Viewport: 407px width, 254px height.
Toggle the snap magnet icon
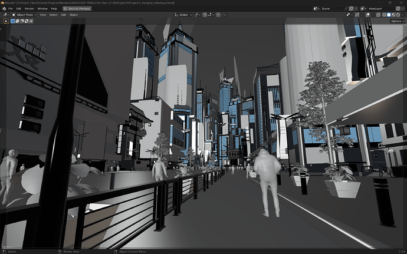pos(205,15)
